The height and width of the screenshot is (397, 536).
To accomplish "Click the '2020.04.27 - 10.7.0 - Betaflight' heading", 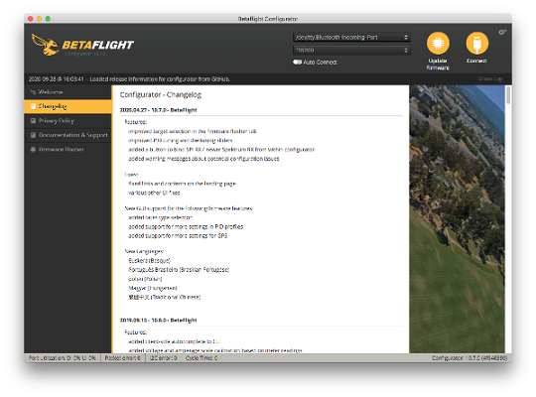I will click(x=158, y=110).
